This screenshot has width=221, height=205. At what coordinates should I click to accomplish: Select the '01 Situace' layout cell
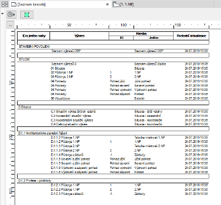(58, 69)
